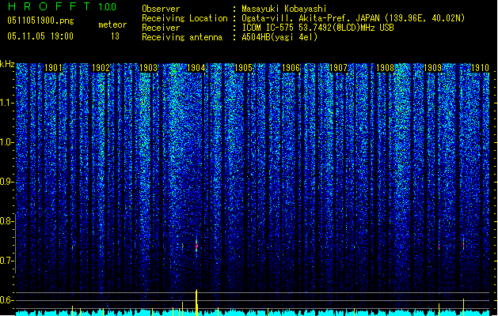Click the 1907 time marker
The width and height of the screenshot is (498, 316).
tap(339, 68)
